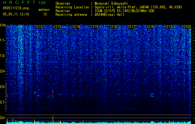Select the 1215 time marker
The height and width of the screenshot is (124, 195).
click(95, 27)
